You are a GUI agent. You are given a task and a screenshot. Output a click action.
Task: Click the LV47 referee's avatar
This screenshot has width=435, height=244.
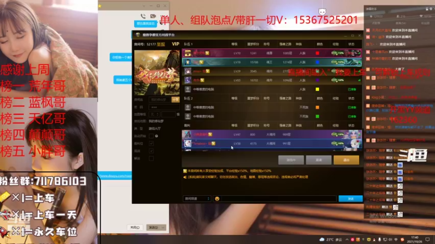[188, 134]
